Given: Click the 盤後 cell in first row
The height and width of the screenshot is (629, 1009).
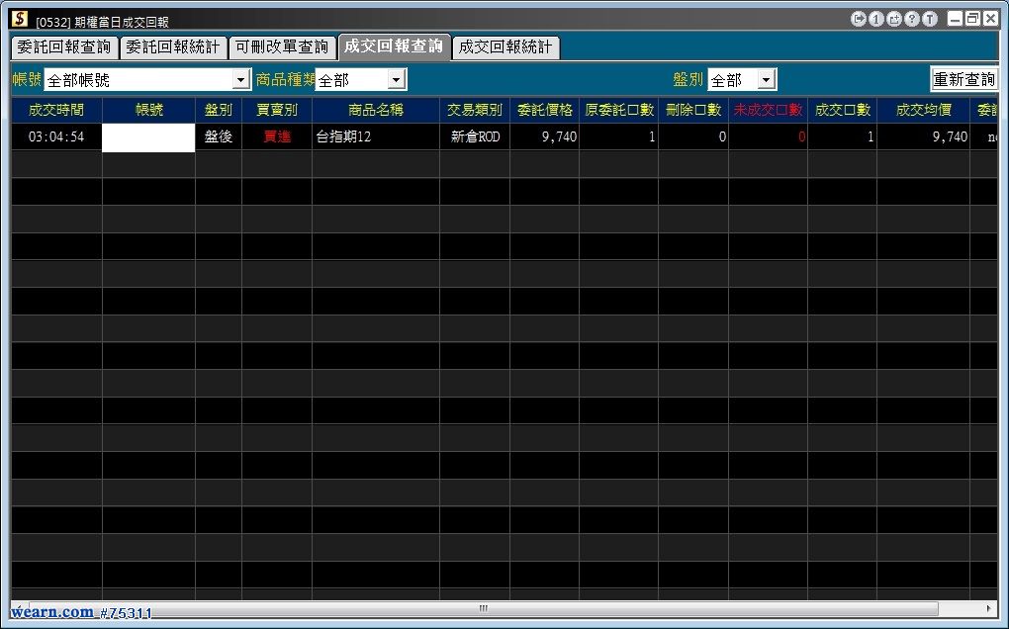Looking at the screenshot, I should (219, 137).
